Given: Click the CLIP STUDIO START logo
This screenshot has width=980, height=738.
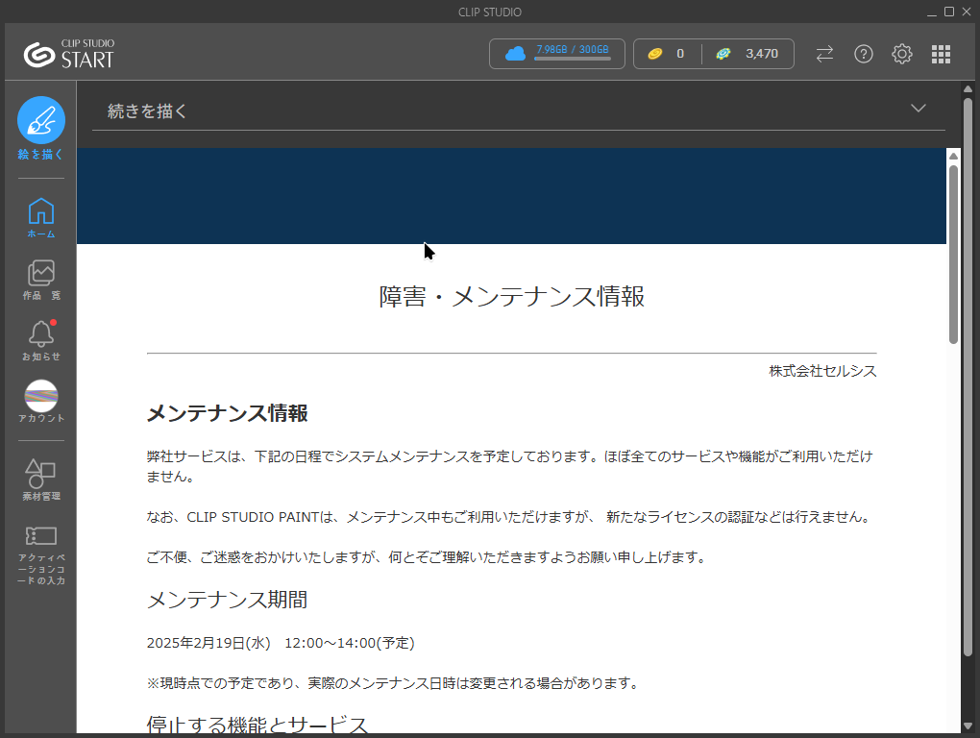Looking at the screenshot, I should point(69,54).
